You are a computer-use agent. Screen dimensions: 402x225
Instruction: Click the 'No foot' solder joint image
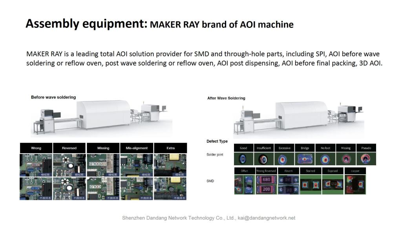(325, 159)
